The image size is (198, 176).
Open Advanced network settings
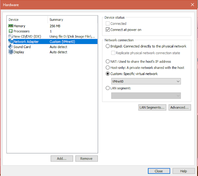pos(179,108)
